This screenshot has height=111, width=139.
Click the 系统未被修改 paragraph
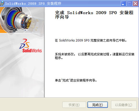[x=95, y=56]
